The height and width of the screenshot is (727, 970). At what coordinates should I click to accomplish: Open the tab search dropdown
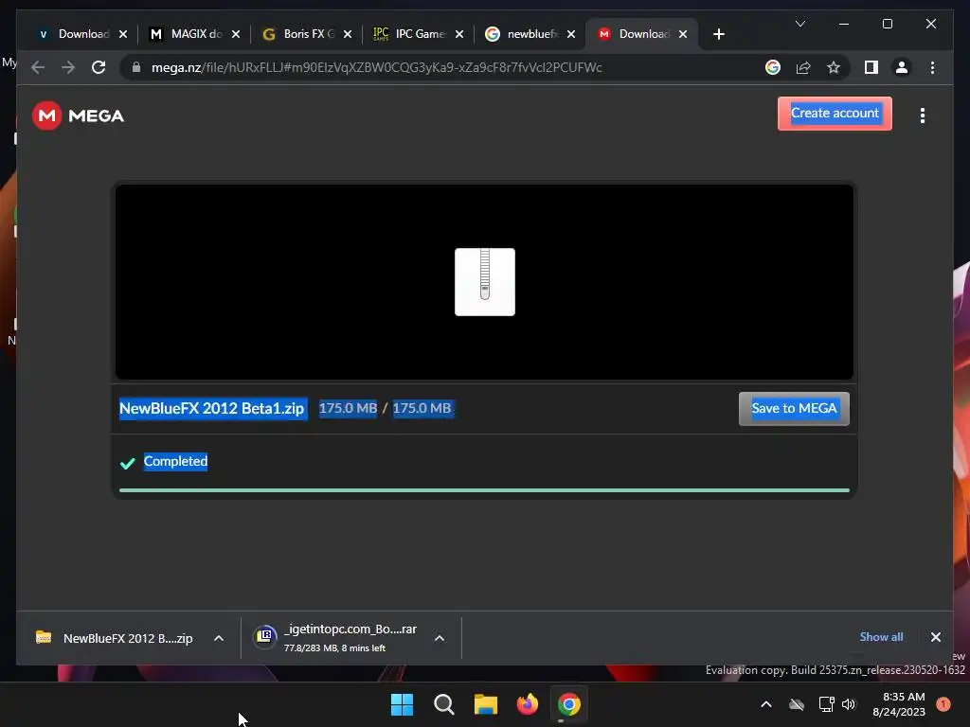point(799,24)
